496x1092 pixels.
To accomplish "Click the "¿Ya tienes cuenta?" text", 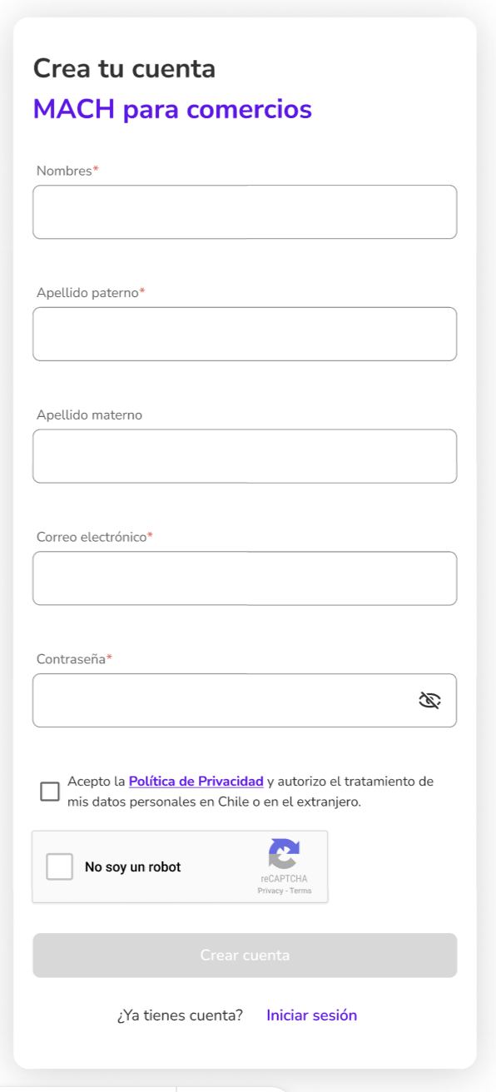I will [x=180, y=1015].
